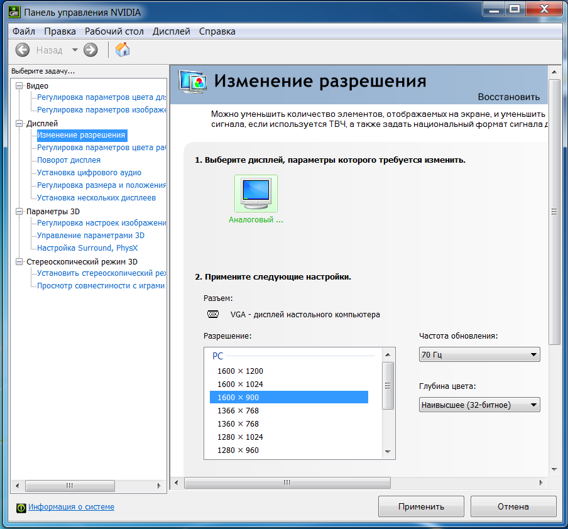Screen dimensions: 568x529
Task: Collapse the Параметры 3D tree node
Action: point(19,211)
